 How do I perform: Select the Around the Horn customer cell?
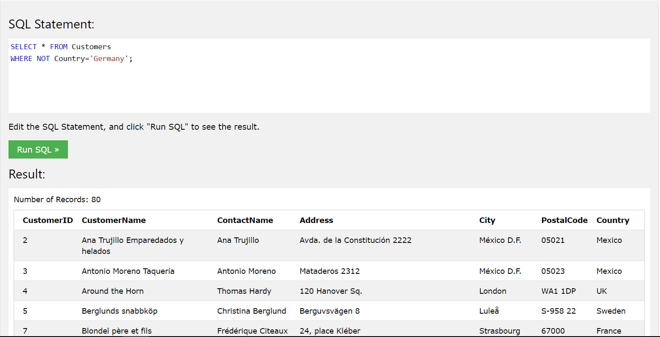113,291
